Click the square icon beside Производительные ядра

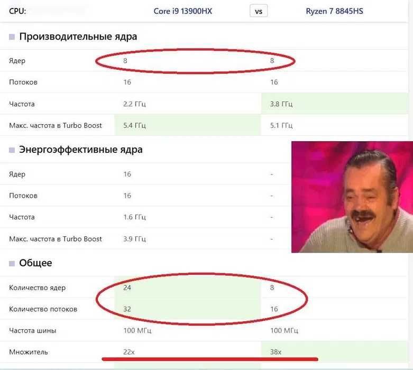12,37
